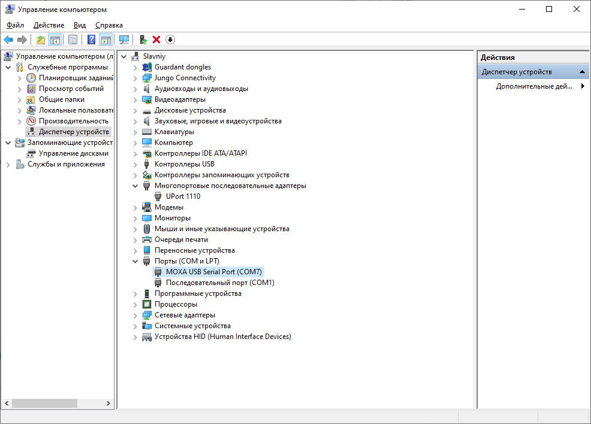Expand the Общие папки node

(x=20, y=100)
